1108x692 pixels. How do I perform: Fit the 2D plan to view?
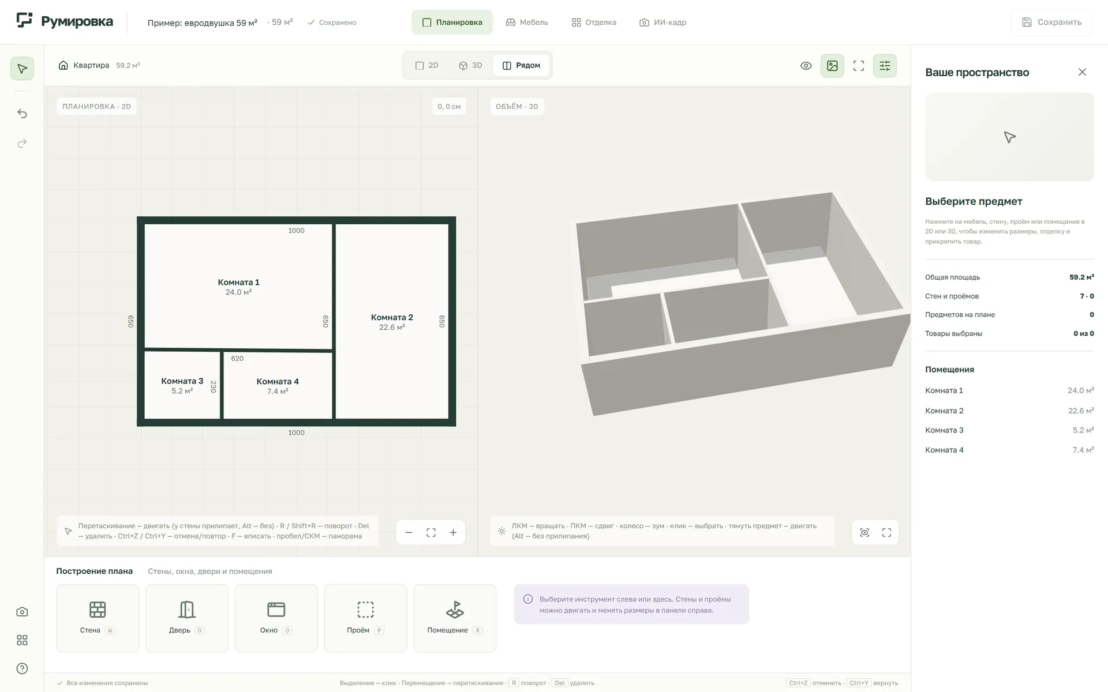431,532
